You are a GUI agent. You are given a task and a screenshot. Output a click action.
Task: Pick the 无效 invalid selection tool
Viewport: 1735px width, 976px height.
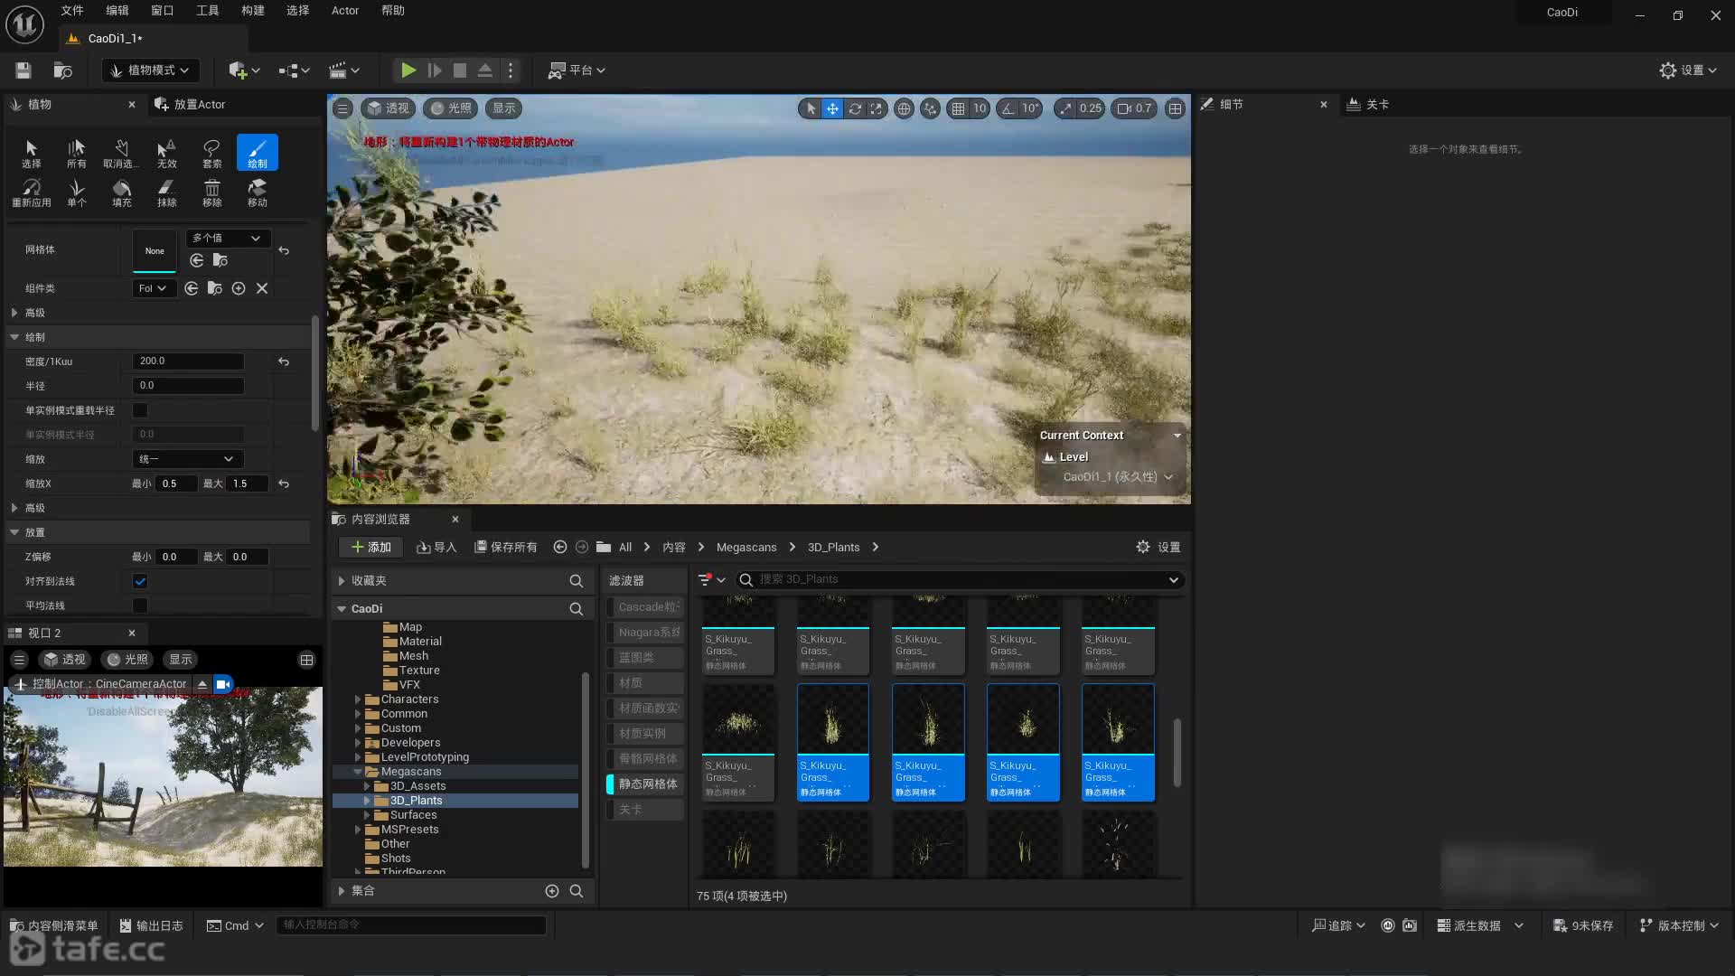pos(166,153)
